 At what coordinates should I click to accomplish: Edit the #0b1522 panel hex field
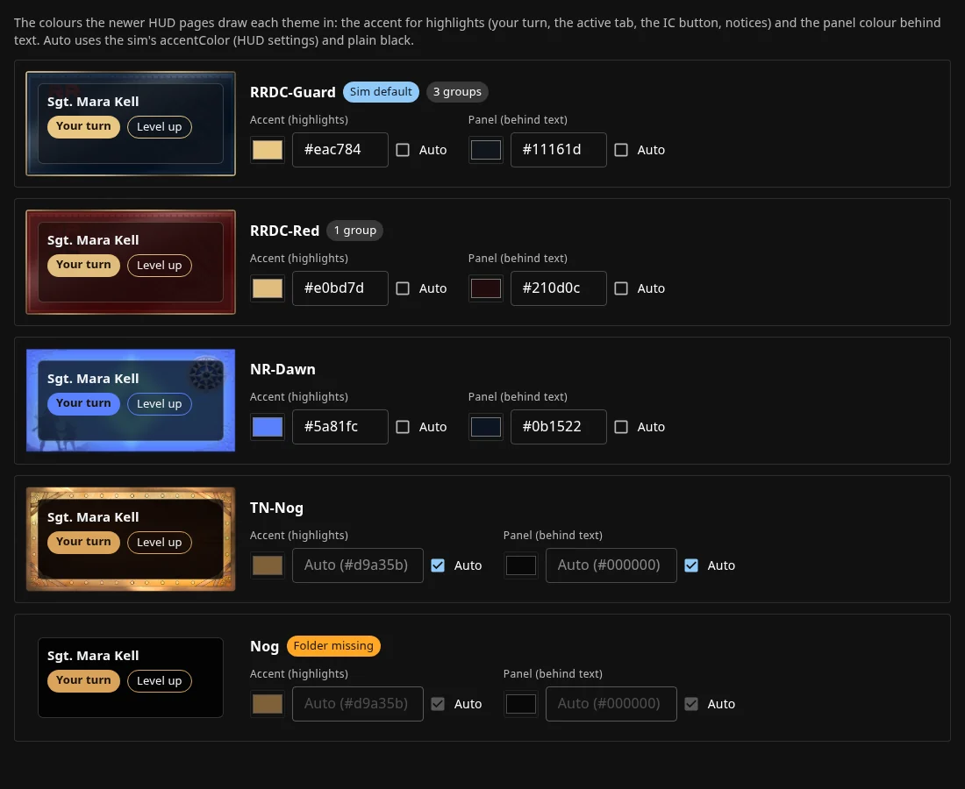(x=558, y=427)
